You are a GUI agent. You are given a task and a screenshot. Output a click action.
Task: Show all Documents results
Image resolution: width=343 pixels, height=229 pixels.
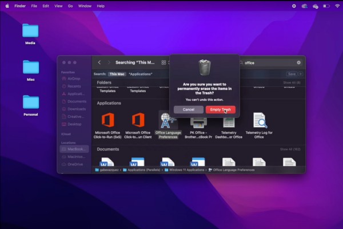click(292, 149)
